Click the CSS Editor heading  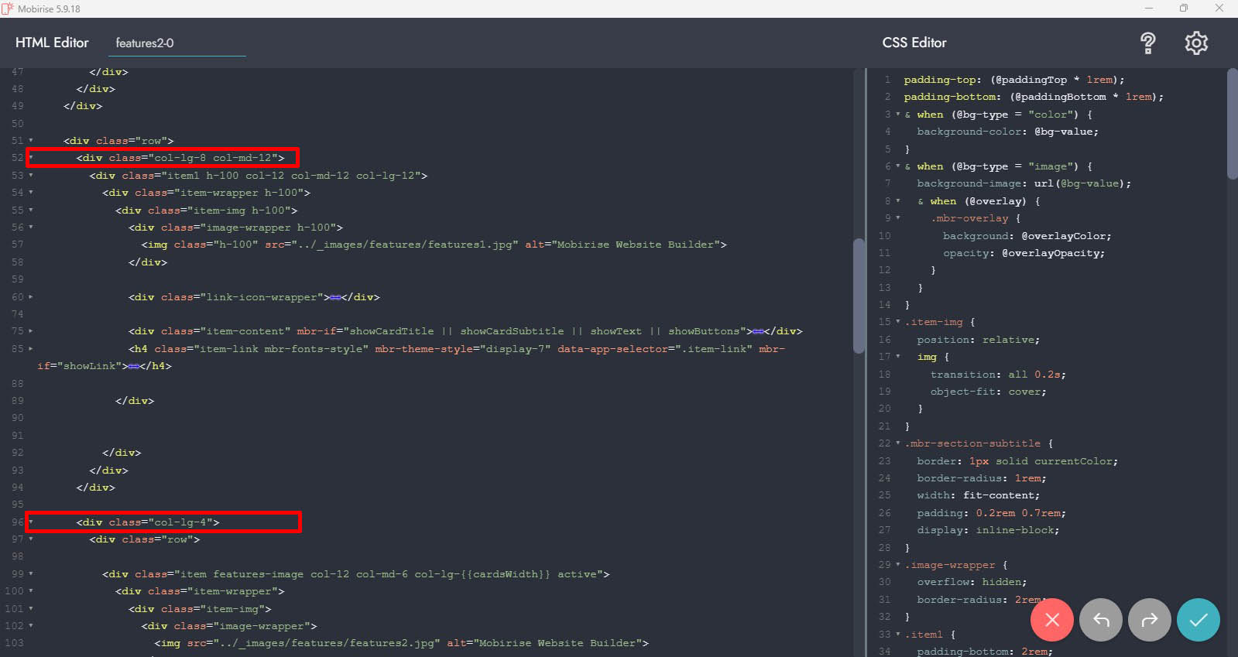914,43
